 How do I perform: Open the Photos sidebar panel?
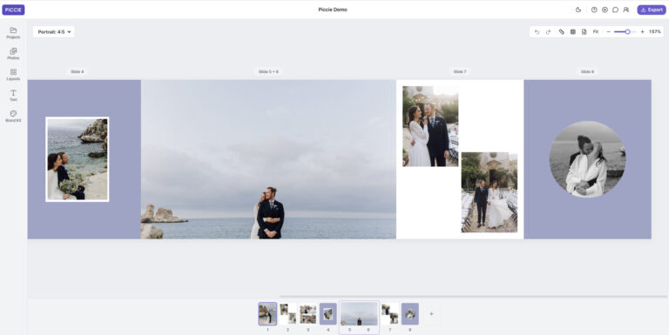(13, 54)
